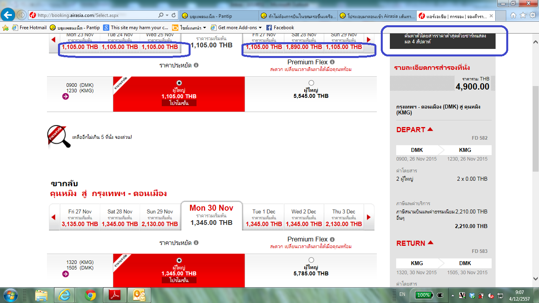The image size is (539, 303).
Task: Go back using the browser Back arrow
Action: click(x=8, y=15)
